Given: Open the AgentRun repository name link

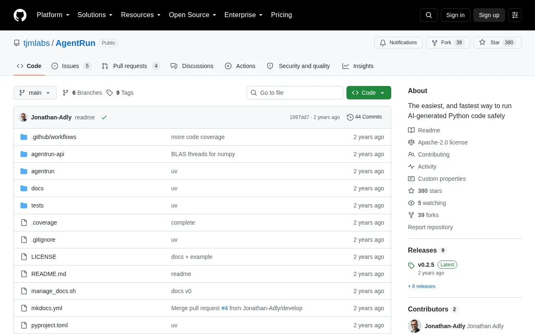Looking at the screenshot, I should coord(75,43).
